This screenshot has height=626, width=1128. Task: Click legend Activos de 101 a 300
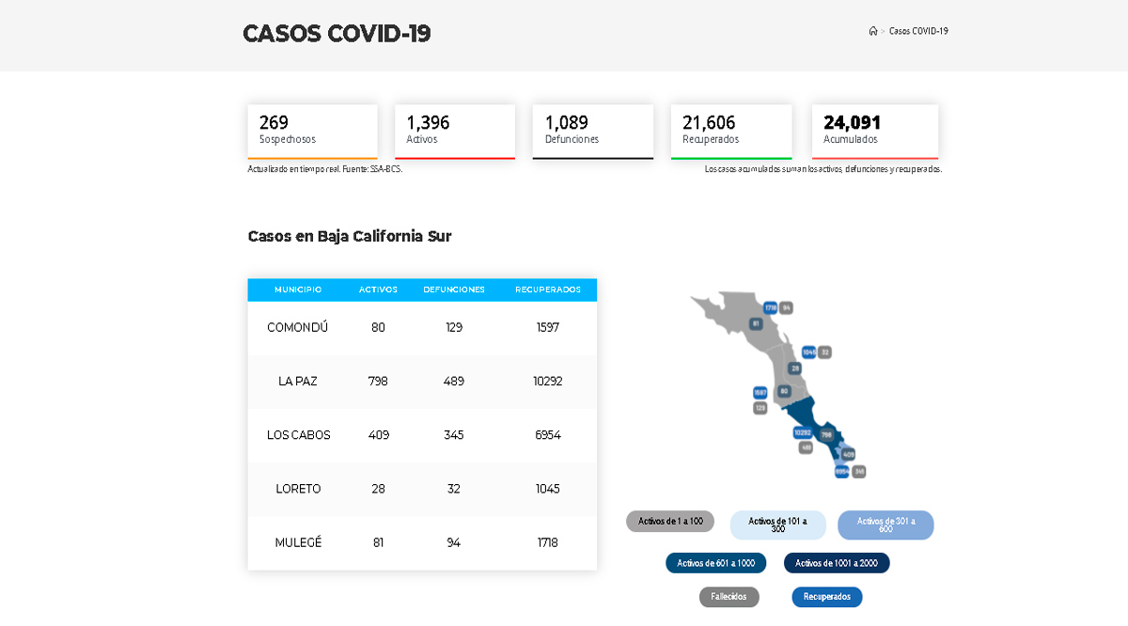tap(778, 524)
